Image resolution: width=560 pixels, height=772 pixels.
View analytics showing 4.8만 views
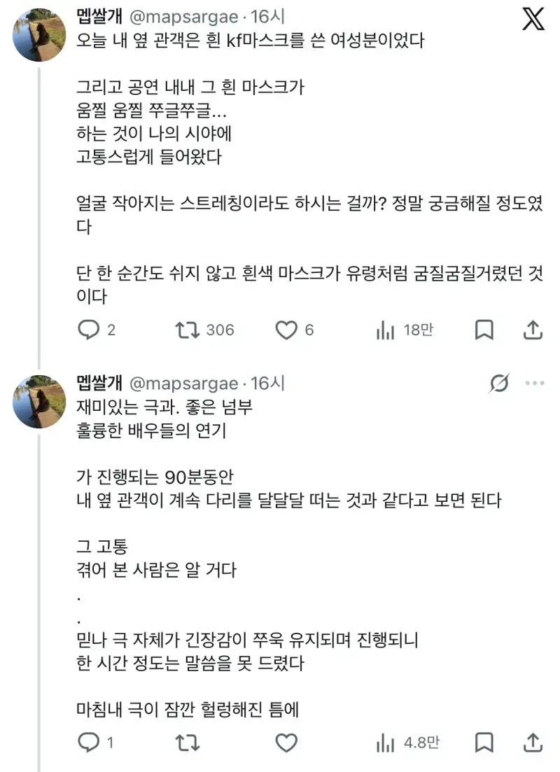click(407, 743)
